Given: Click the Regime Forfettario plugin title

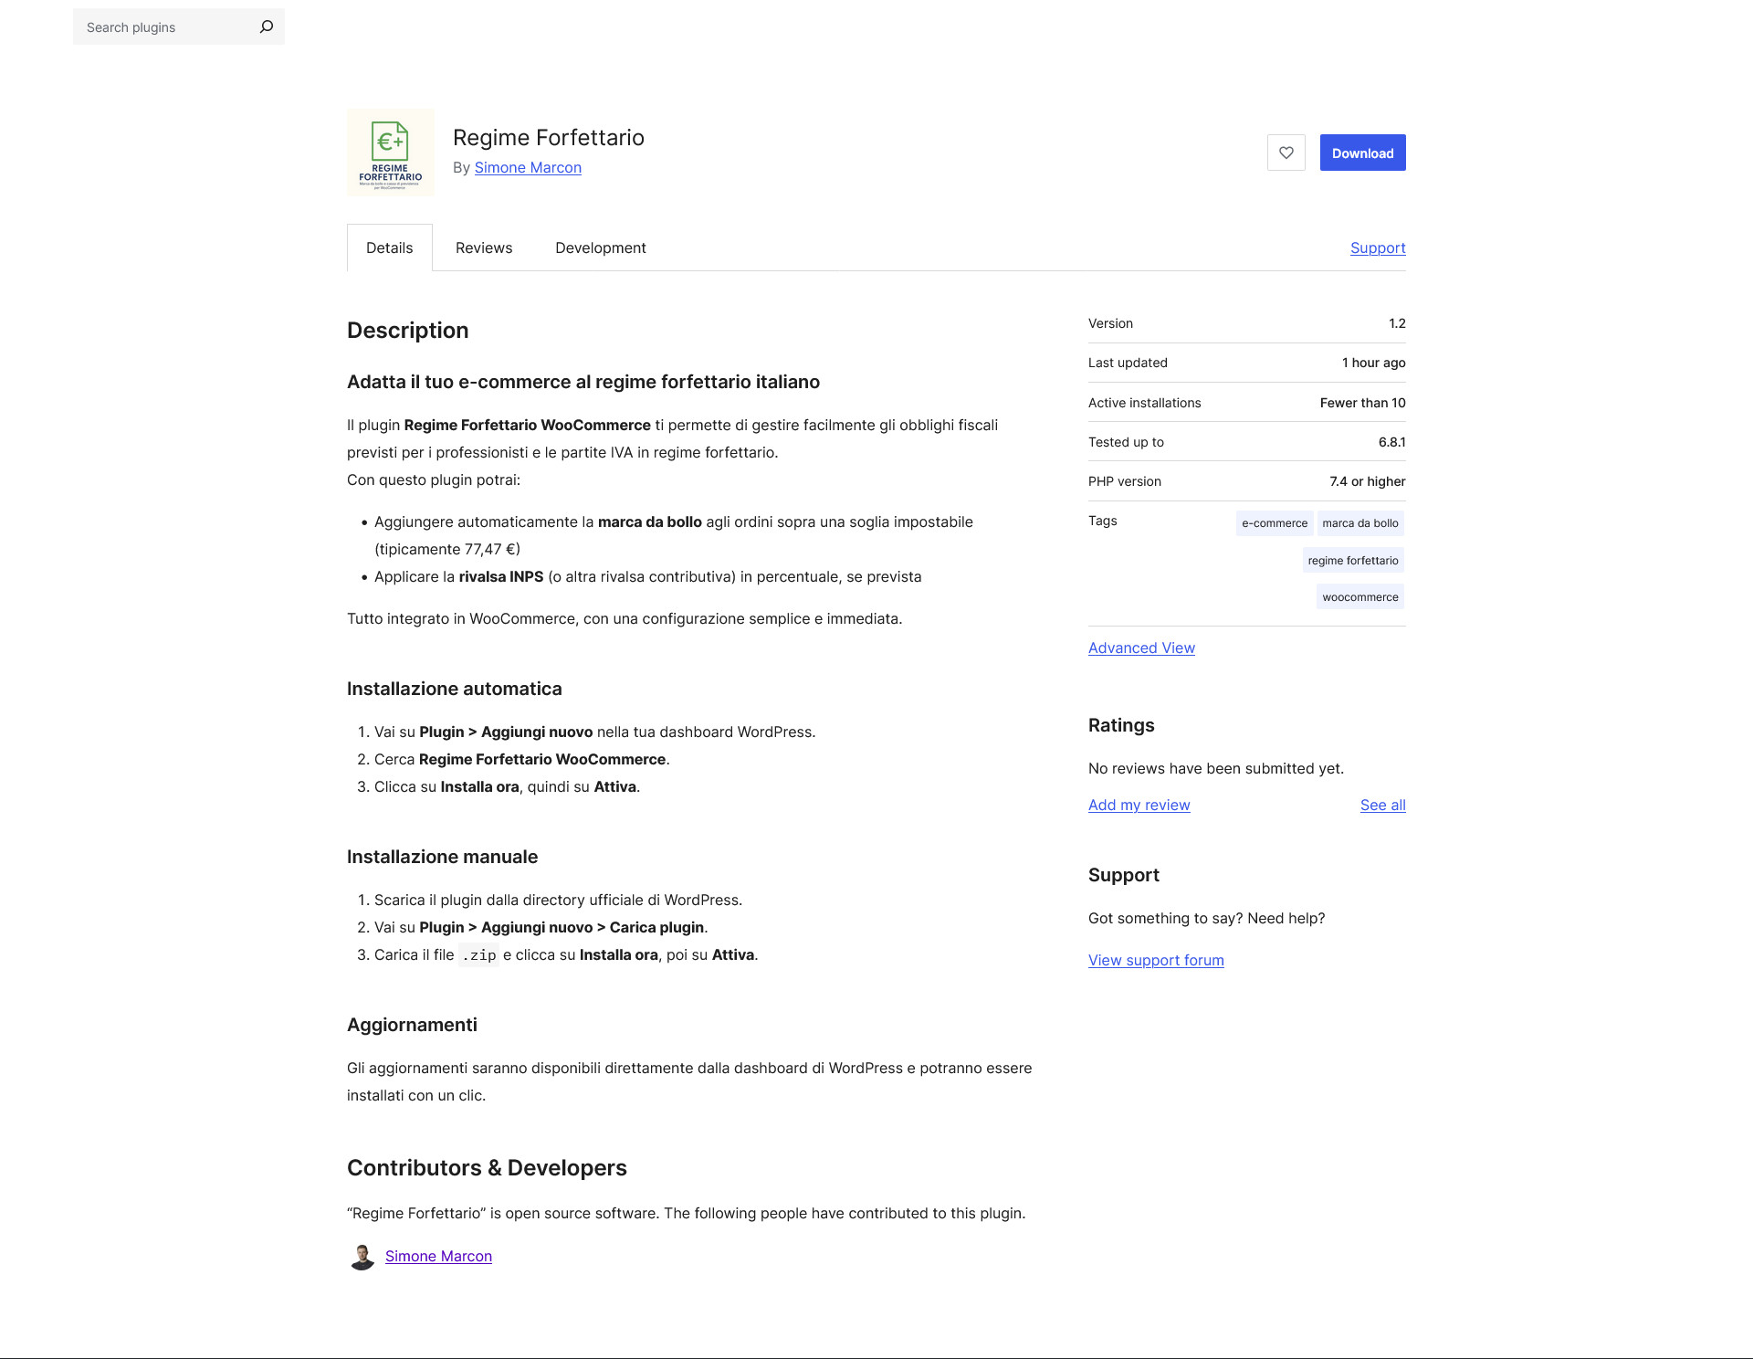Looking at the screenshot, I should coord(549,137).
